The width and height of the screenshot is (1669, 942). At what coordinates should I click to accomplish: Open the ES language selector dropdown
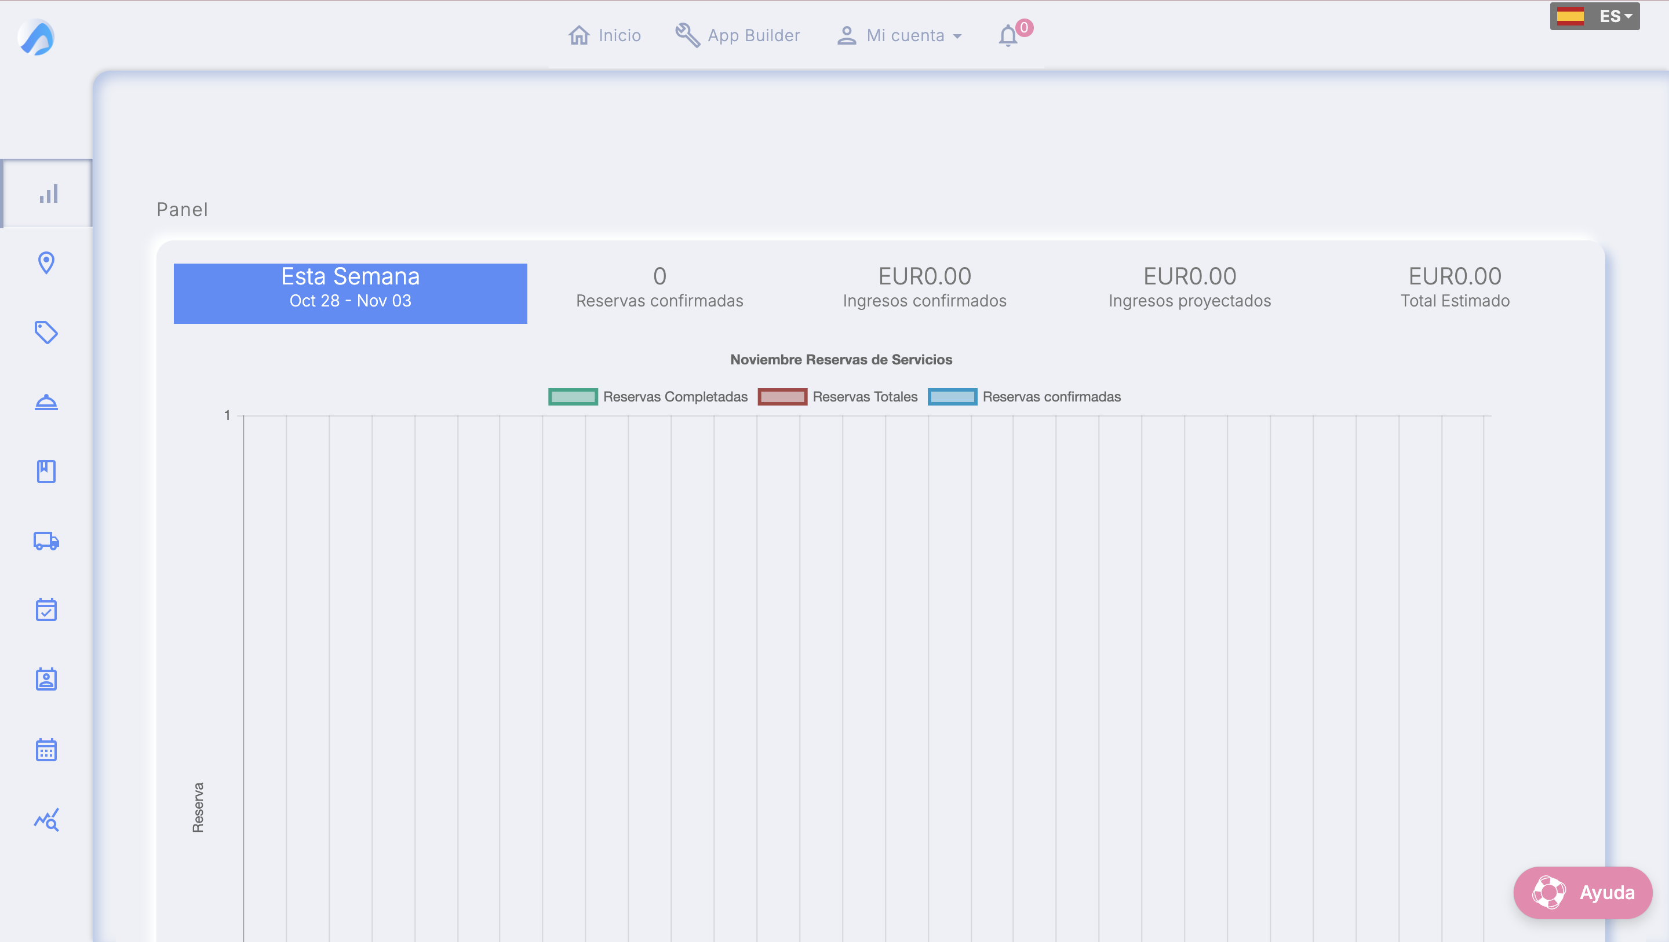click(x=1594, y=16)
